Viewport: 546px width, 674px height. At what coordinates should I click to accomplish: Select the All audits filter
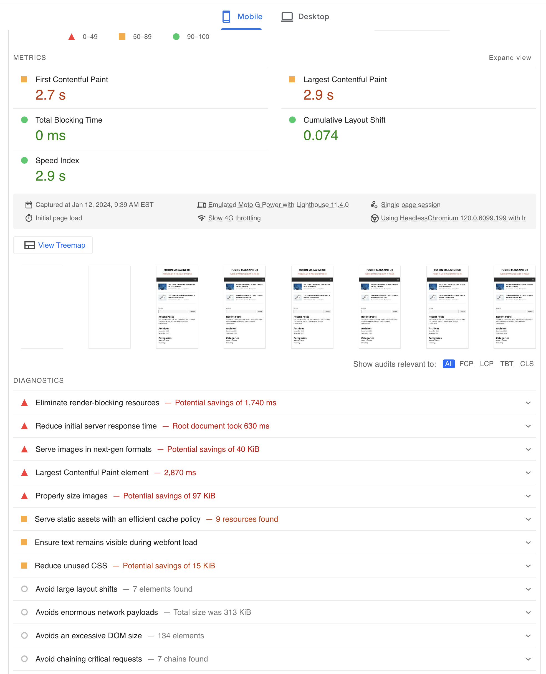449,364
